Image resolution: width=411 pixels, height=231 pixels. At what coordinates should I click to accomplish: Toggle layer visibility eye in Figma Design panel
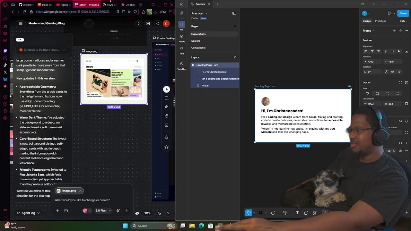coord(400,121)
